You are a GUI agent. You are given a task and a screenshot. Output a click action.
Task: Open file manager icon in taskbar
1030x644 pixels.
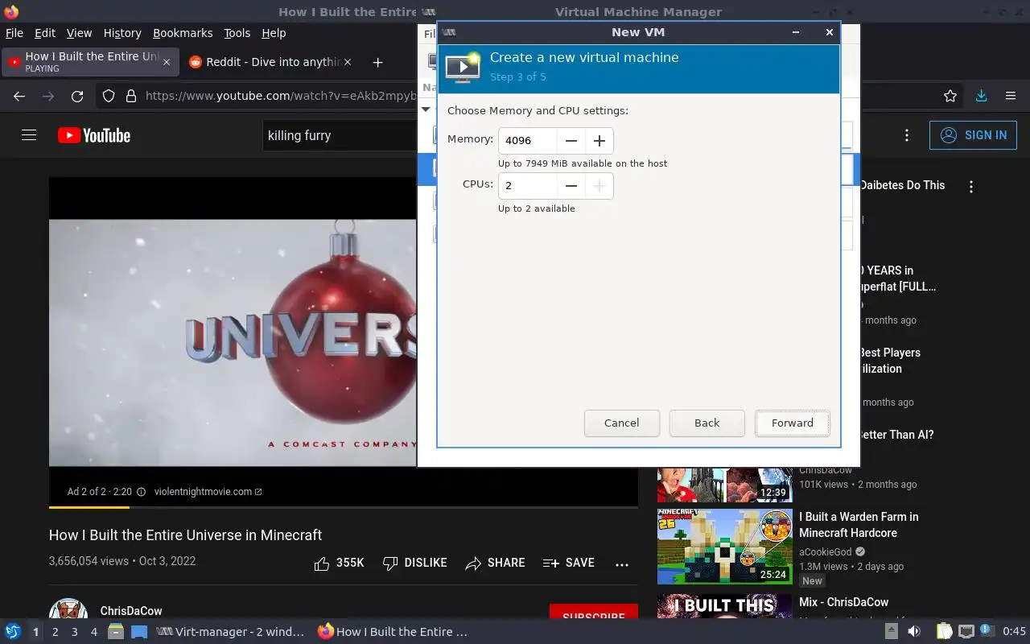(x=116, y=632)
